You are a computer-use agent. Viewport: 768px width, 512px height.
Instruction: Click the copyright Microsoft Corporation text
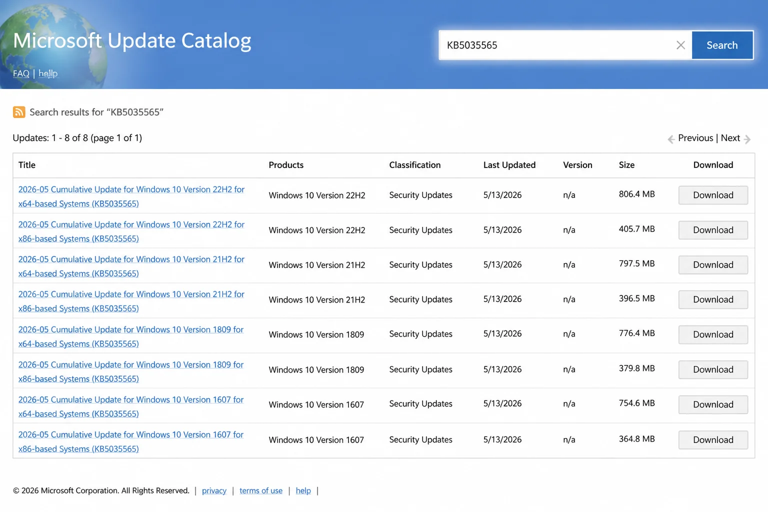coord(101,490)
